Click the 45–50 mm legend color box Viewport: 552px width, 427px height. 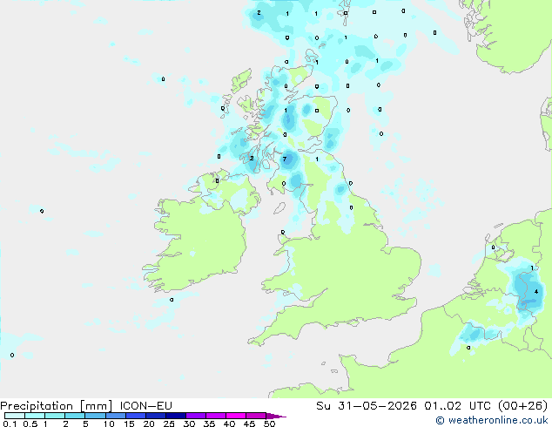coord(256,416)
